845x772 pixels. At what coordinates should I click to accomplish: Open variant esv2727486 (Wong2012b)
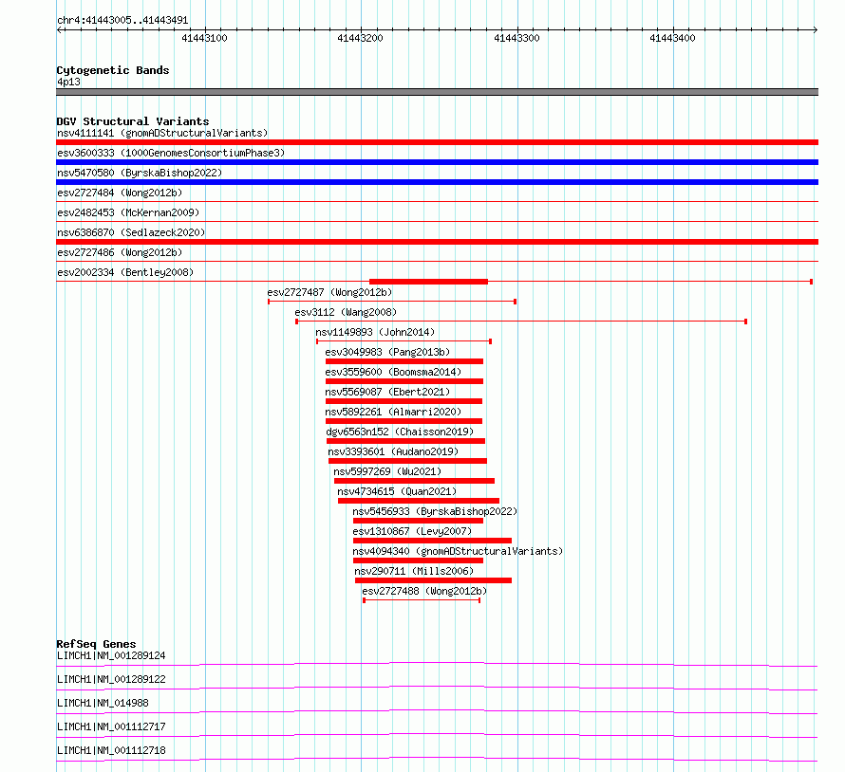point(120,252)
